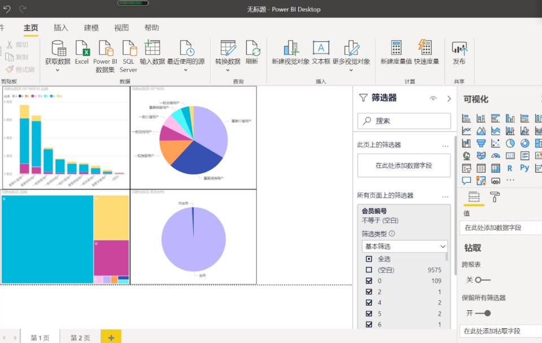Uncheck the filter value 6 checkbox

point(369,324)
